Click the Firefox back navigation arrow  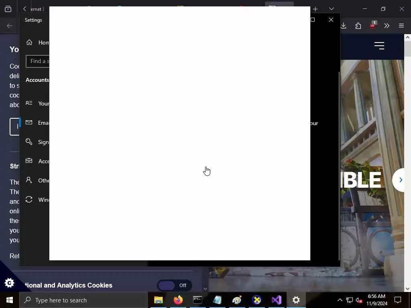10,26
